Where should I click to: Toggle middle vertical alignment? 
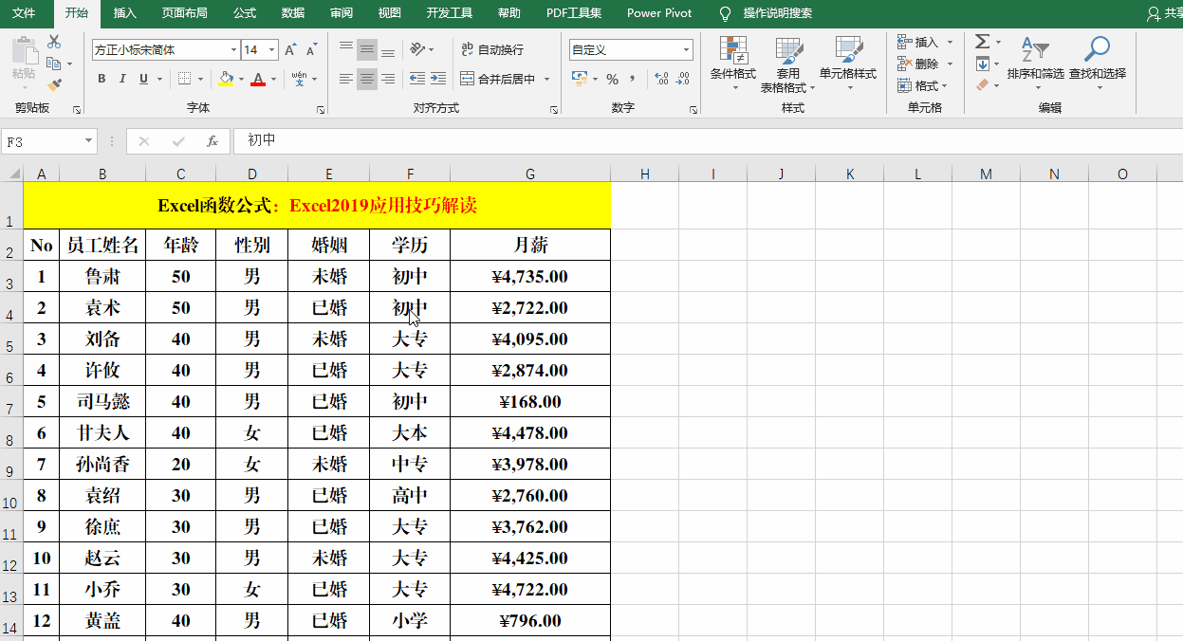coord(367,48)
